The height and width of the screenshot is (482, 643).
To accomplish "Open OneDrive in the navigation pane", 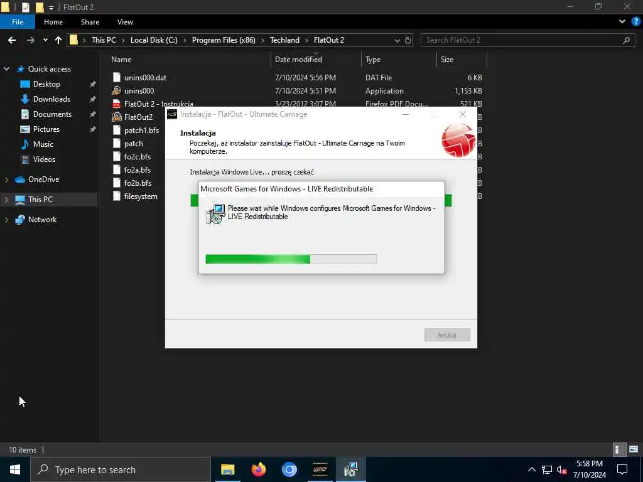I will tap(43, 179).
